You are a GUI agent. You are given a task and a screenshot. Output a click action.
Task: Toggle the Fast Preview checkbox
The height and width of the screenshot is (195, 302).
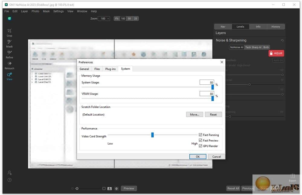point(201,140)
